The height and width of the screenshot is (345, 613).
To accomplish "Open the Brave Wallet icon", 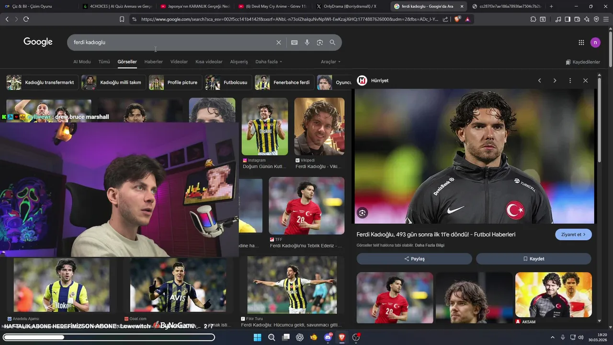I will [x=577, y=19].
